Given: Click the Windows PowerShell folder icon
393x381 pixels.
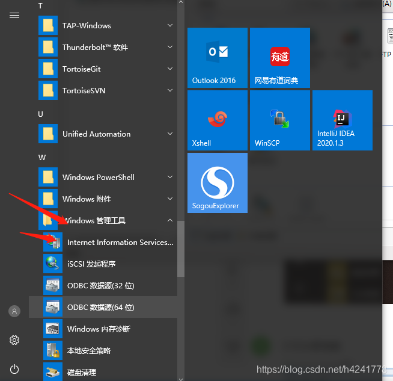Looking at the screenshot, I should (48, 177).
